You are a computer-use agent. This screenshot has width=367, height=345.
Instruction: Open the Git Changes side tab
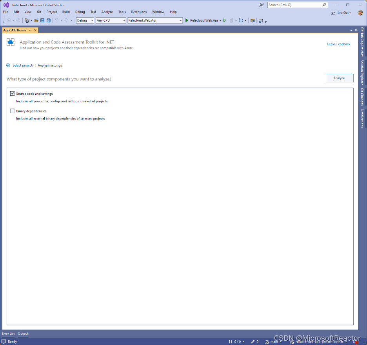coord(362,97)
